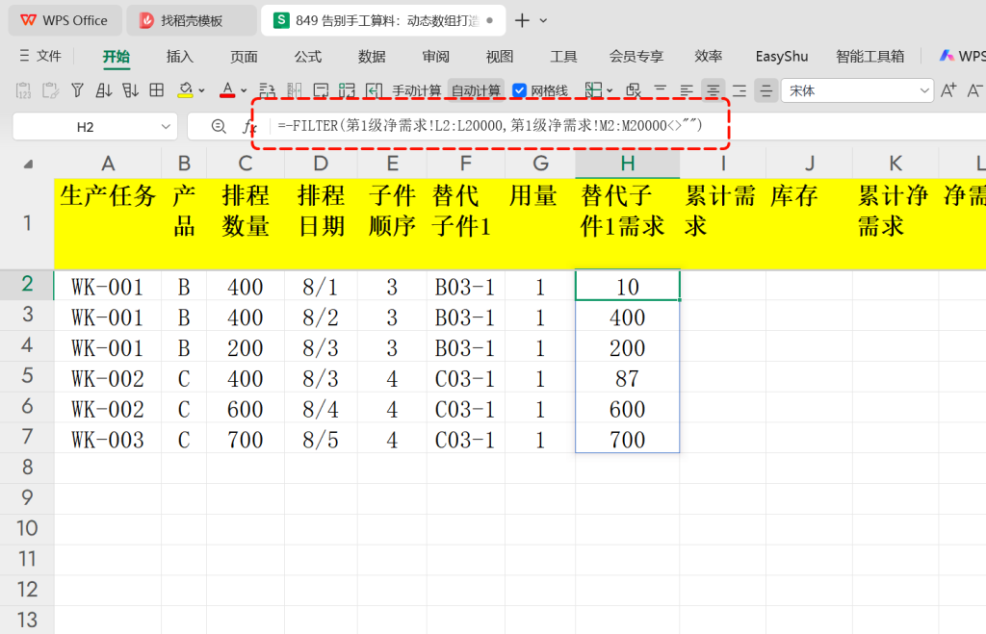Open a new tab with plus button
Viewport: 986px width, 634px height.
tap(522, 21)
